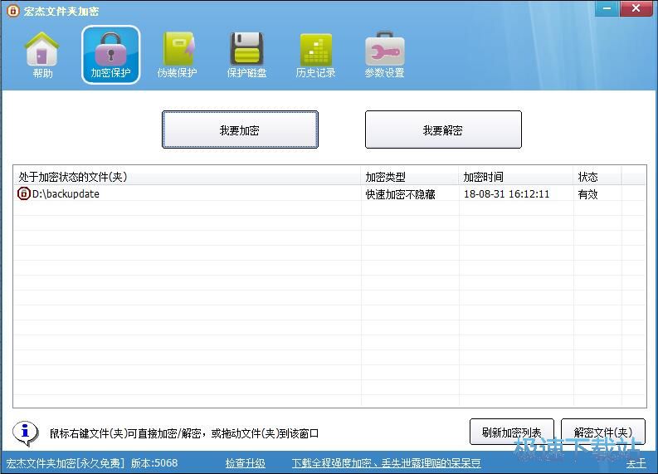Minimize the 宏杰文件夹加密 window
The image size is (658, 474).
coord(607,8)
